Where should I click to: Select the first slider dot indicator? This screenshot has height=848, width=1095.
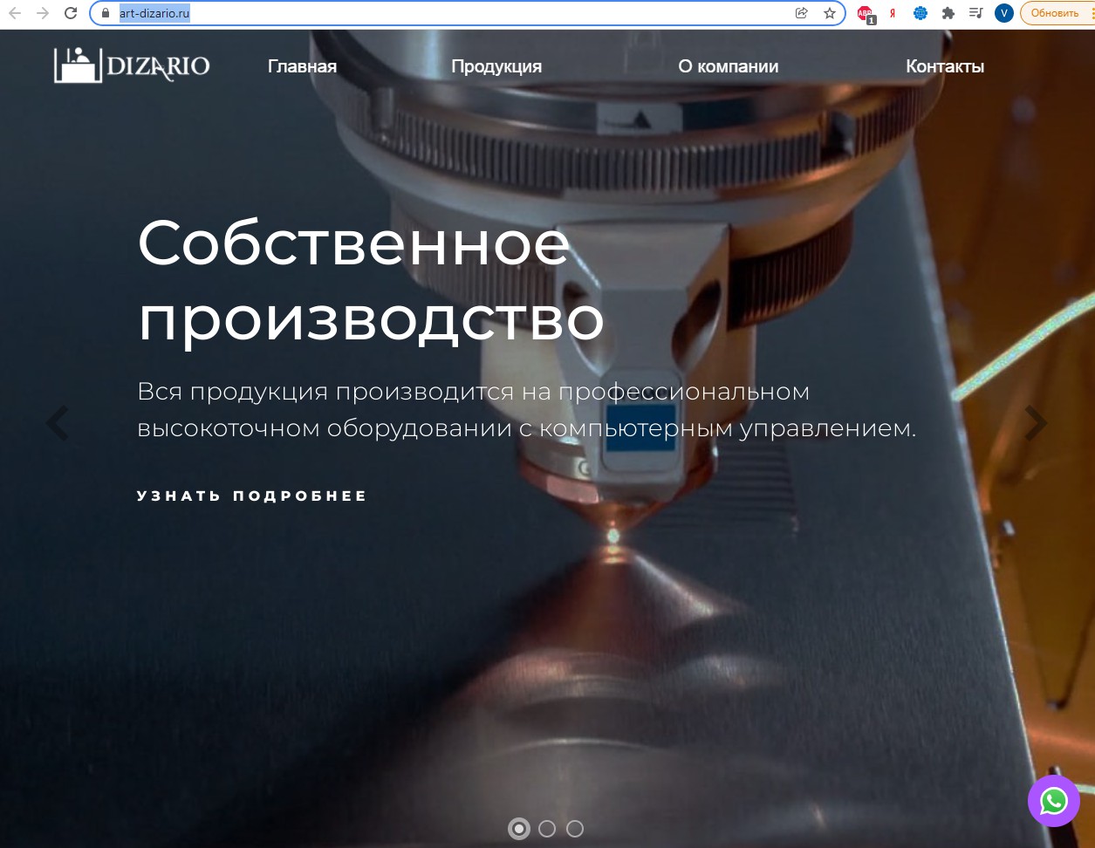tap(519, 829)
